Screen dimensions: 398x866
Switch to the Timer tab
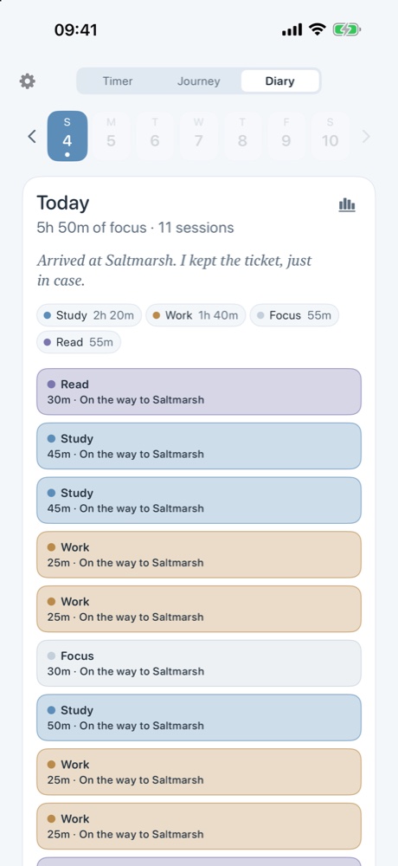pos(118,81)
